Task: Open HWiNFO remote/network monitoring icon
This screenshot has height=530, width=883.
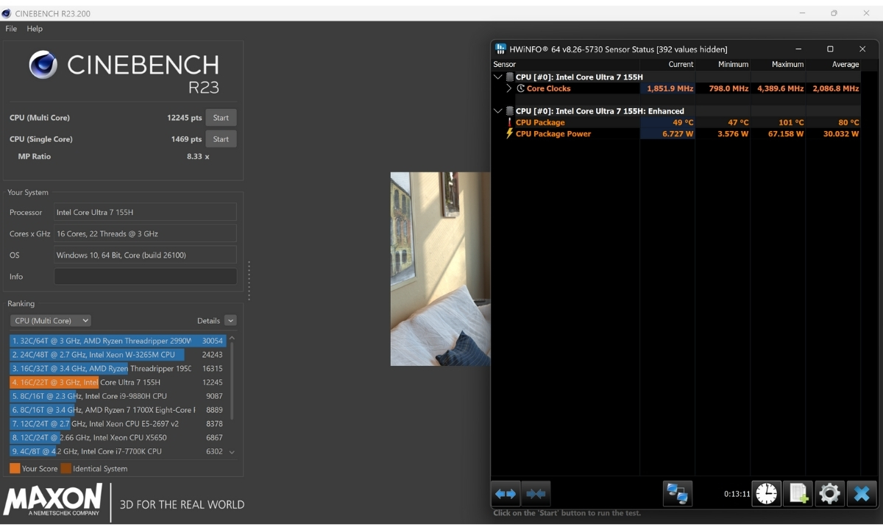Action: coord(678,493)
